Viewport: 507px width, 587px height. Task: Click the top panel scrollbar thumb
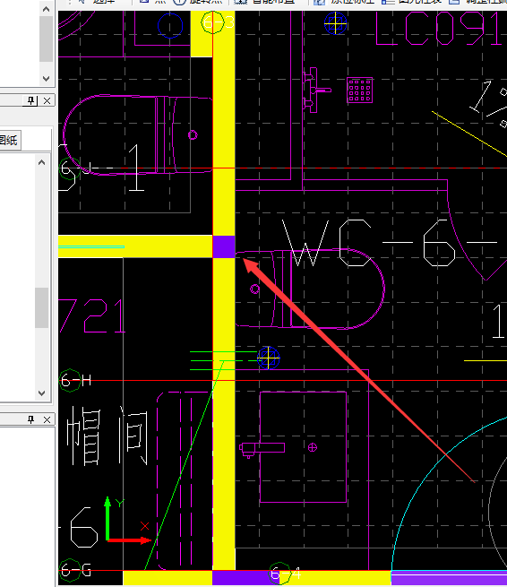[46, 39]
